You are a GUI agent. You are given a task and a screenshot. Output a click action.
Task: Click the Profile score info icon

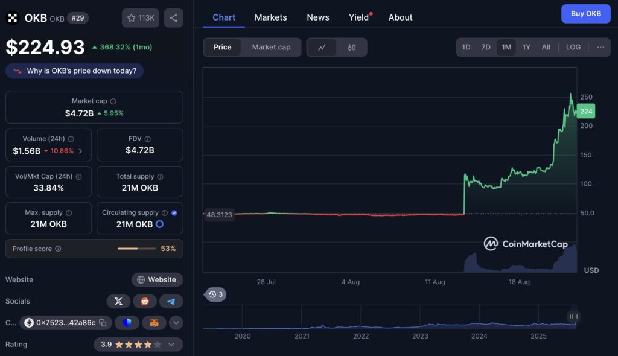[x=58, y=249]
